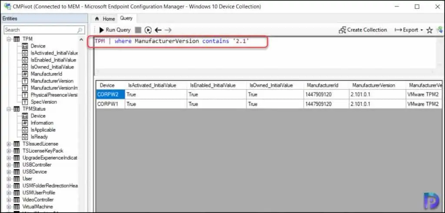Collapse the TPM entity node

pos(9,39)
